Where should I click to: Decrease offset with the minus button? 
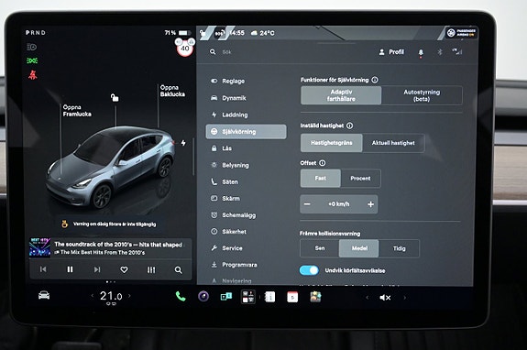pyautogui.click(x=307, y=204)
